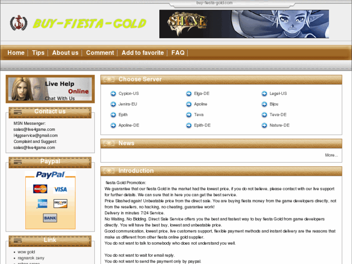Click the News header icon
352x264 pixels.
pos(109,143)
